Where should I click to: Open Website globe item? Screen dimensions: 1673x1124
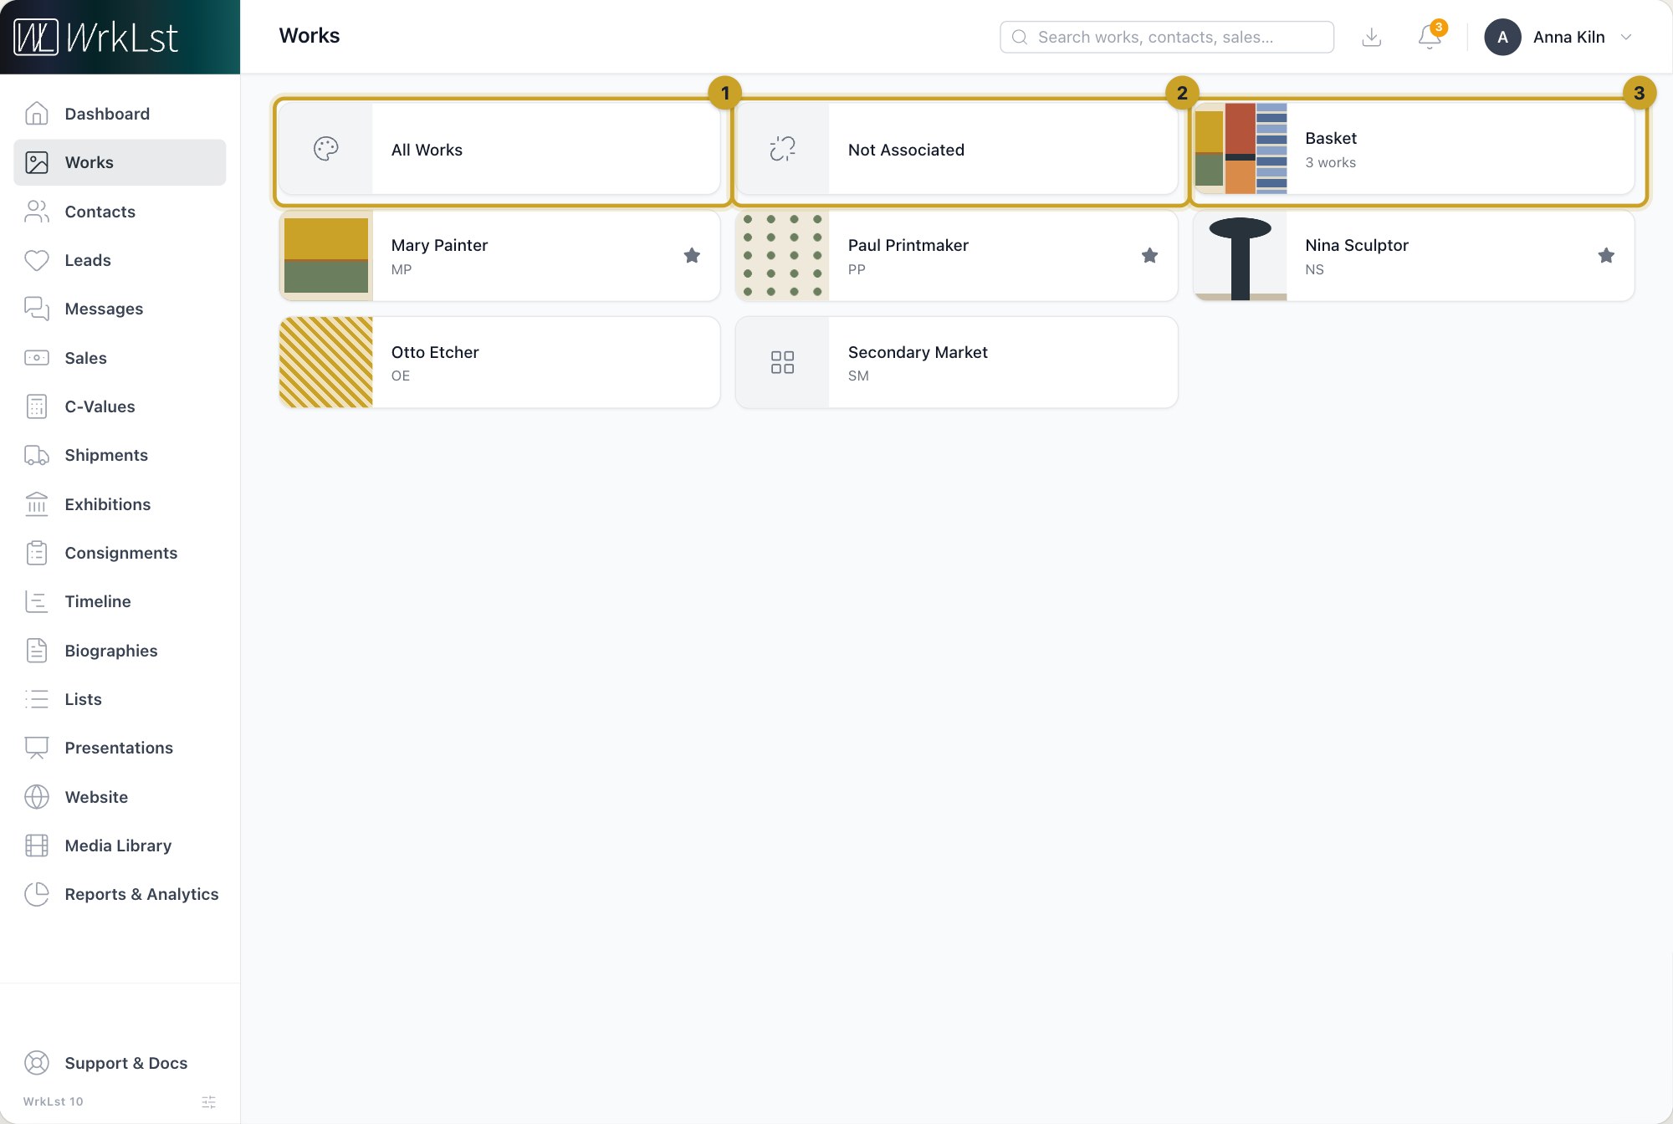(120, 797)
